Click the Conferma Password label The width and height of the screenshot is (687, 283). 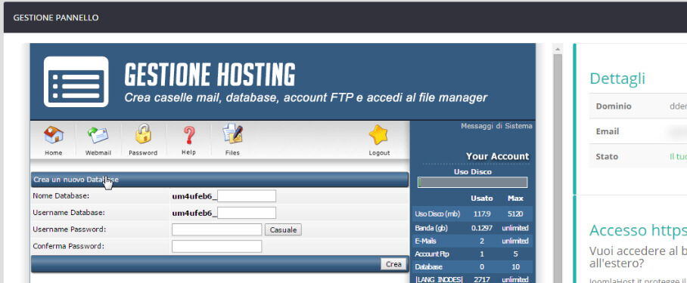tap(68, 246)
